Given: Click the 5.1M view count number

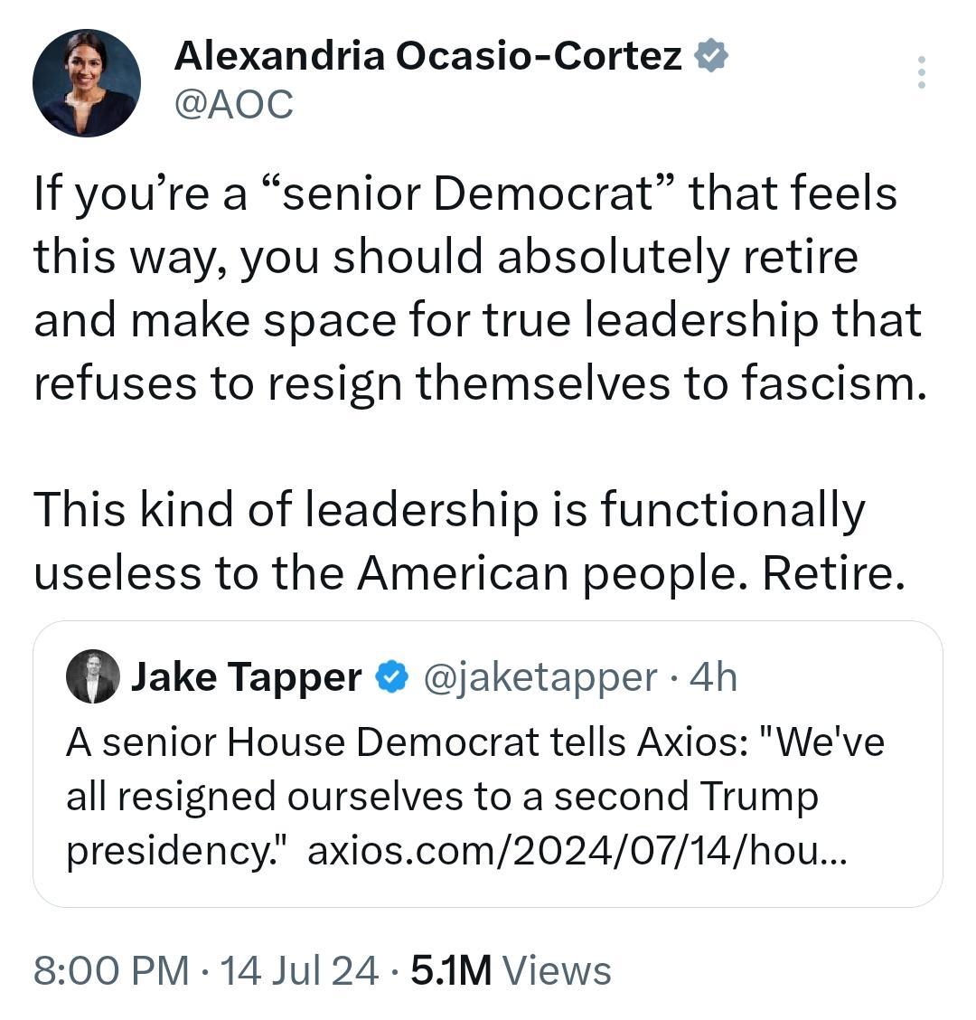Looking at the screenshot, I should pos(451,970).
